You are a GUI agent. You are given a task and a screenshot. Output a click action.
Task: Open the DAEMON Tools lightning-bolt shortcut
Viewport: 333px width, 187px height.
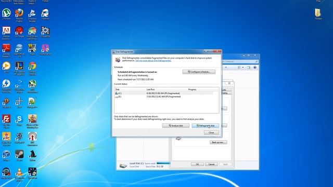[6, 86]
